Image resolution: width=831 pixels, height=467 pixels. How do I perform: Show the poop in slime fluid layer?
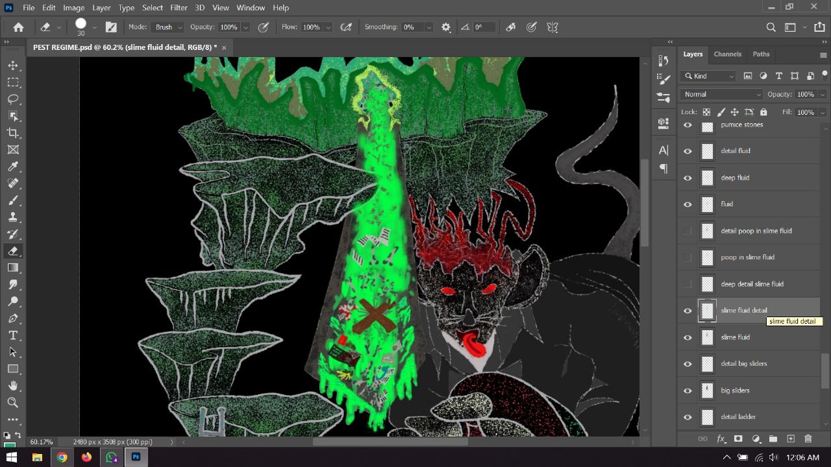tap(688, 257)
